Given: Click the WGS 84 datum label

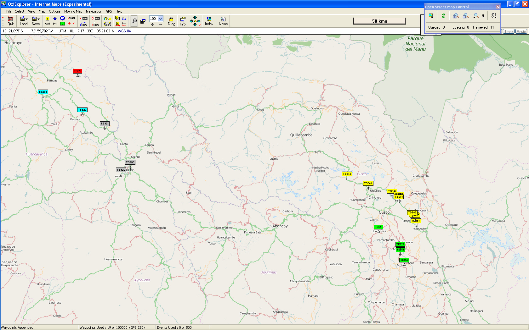Looking at the screenshot, I should pos(124,31).
